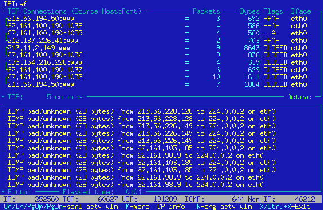This screenshot has height=210, width=323.
Task: Click the Iface column header
Action: 300,11
